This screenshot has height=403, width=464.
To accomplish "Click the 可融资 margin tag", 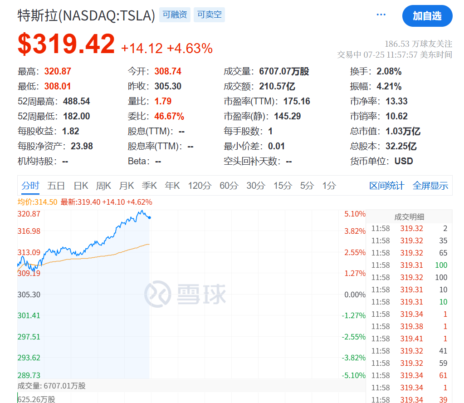I will [x=175, y=15].
